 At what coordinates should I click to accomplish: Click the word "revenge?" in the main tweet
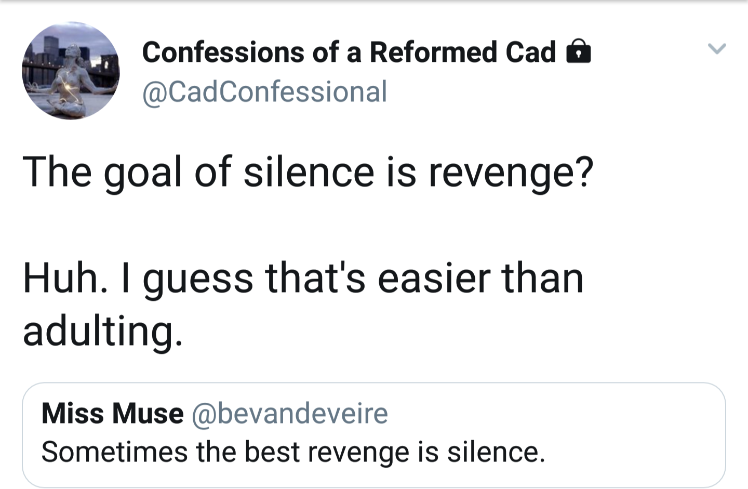coord(510,173)
